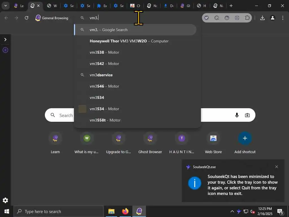Open the tab search dropdown arrow
Viewport: 289px width, 217px height.
[x=6, y=6]
